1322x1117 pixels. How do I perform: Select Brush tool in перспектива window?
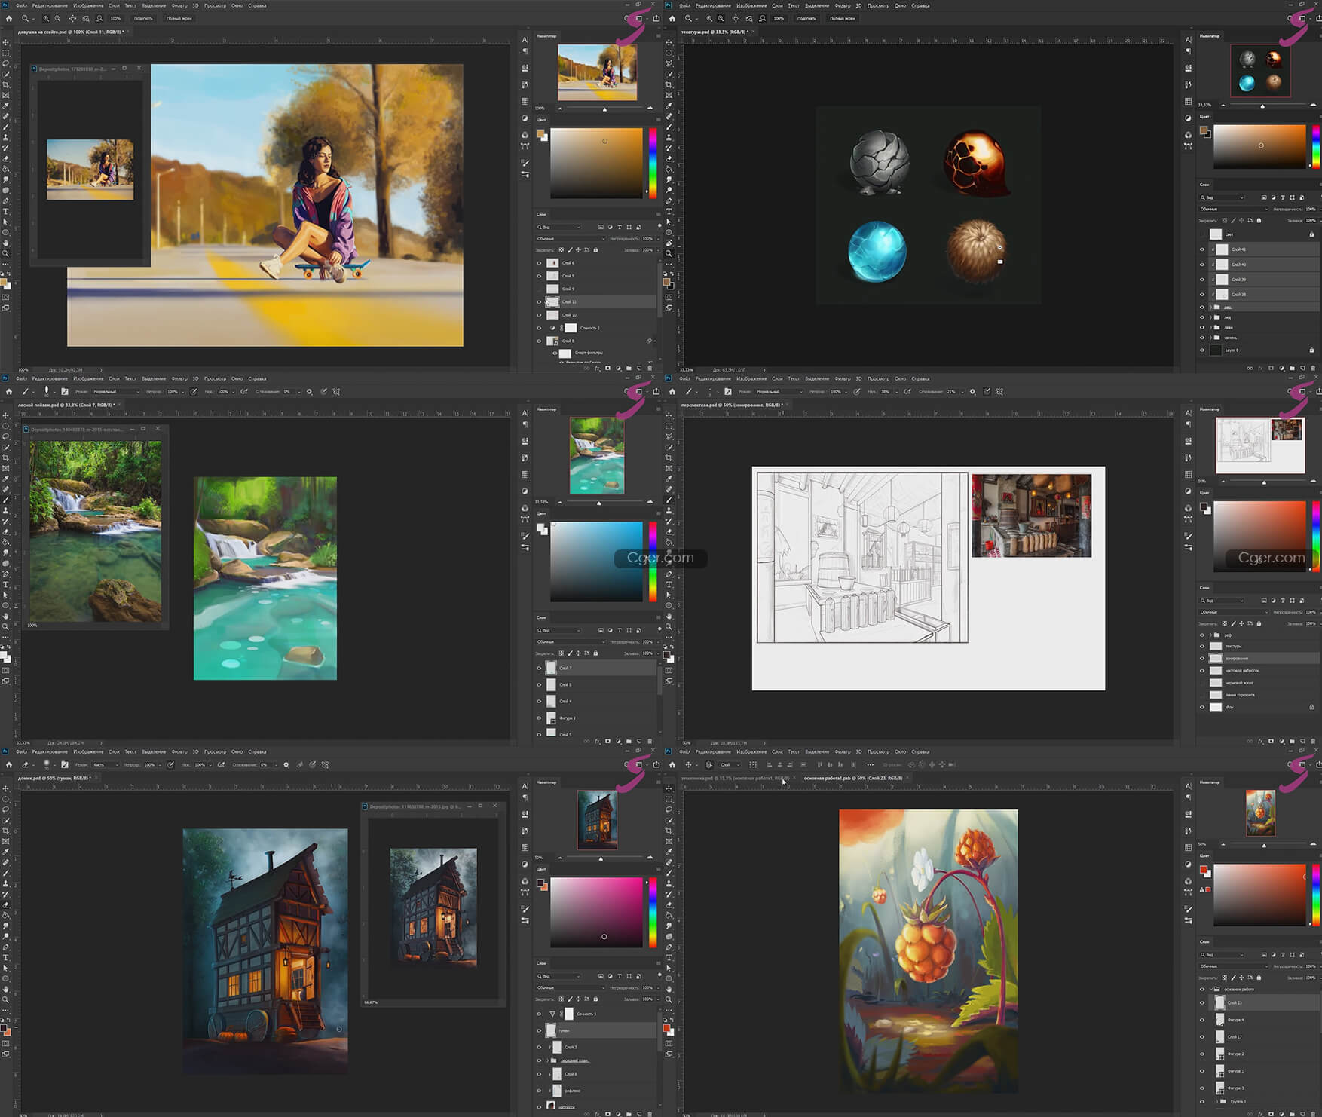pyautogui.click(x=669, y=500)
